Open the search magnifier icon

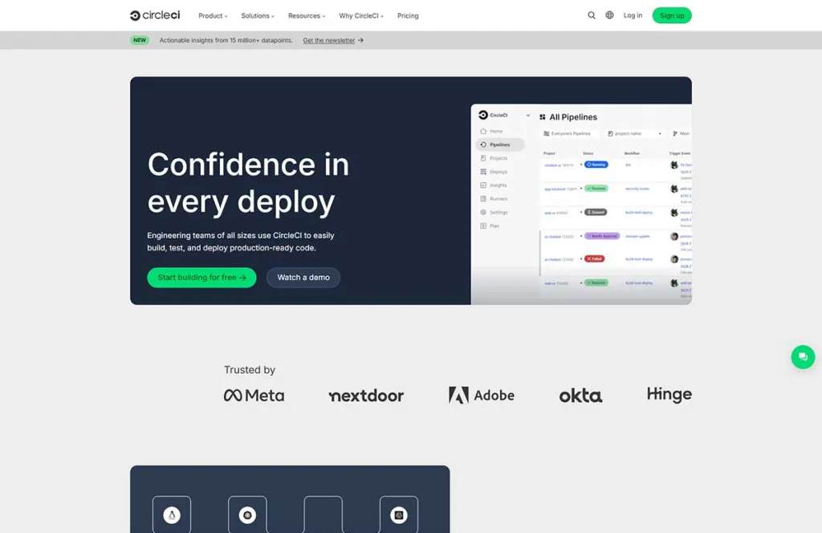pos(592,15)
